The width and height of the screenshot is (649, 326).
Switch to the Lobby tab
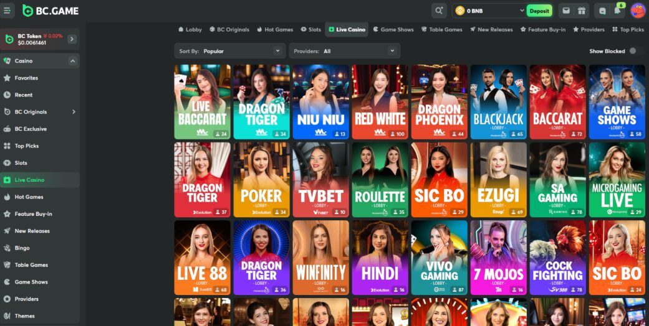click(190, 29)
